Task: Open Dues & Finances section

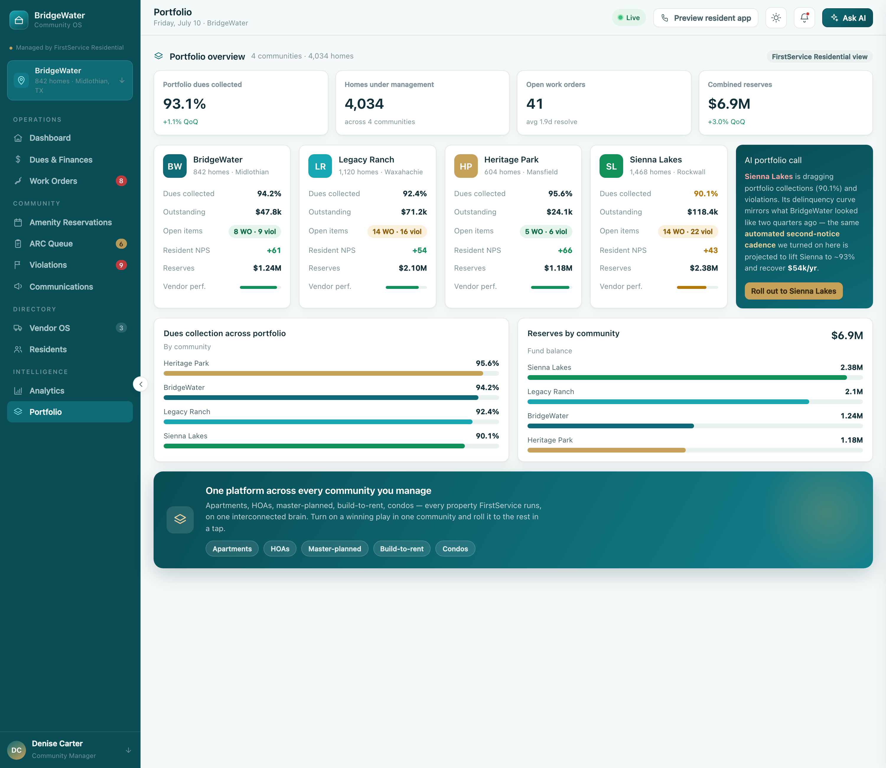Action: coord(70,160)
